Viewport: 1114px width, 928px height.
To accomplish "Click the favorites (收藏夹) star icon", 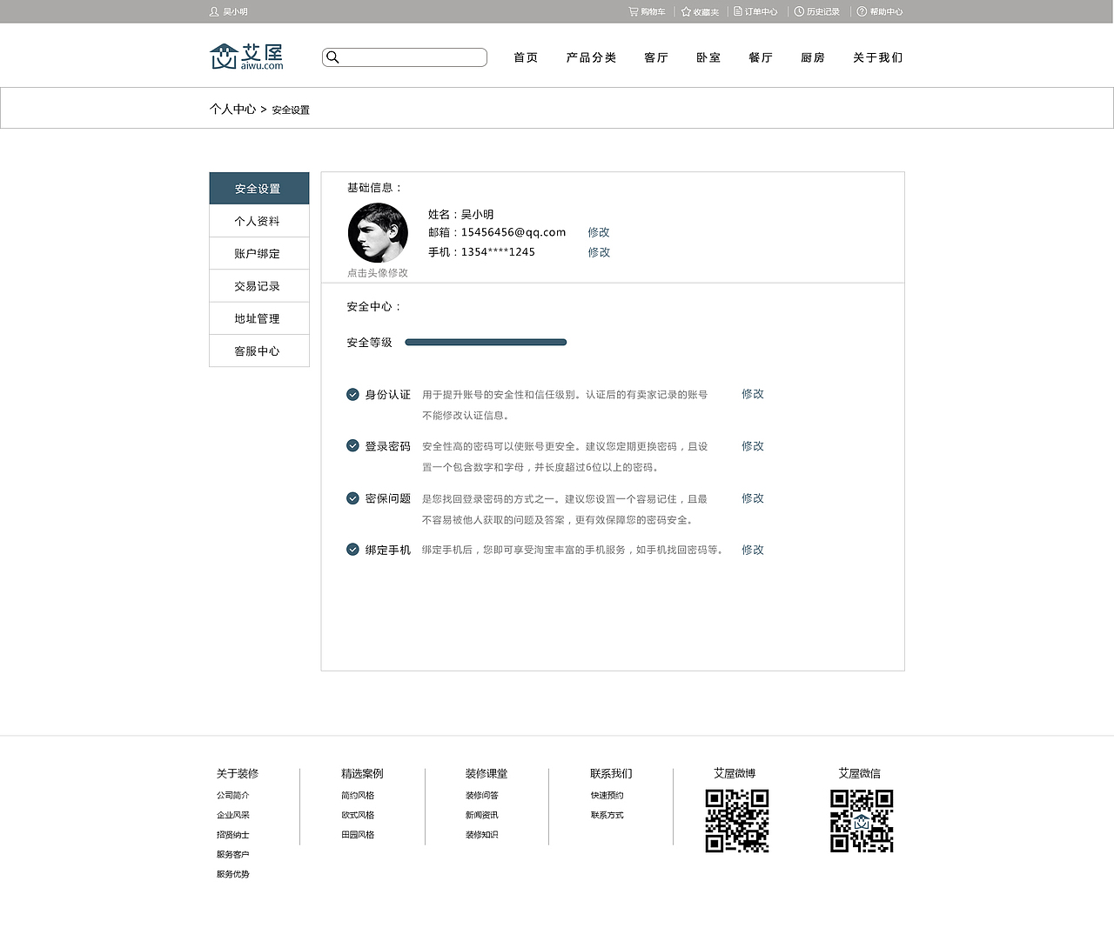I will click(684, 11).
